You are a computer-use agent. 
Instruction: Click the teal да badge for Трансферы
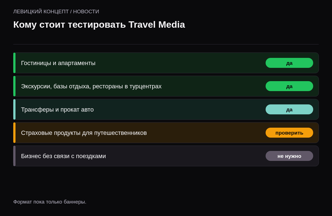click(289, 109)
